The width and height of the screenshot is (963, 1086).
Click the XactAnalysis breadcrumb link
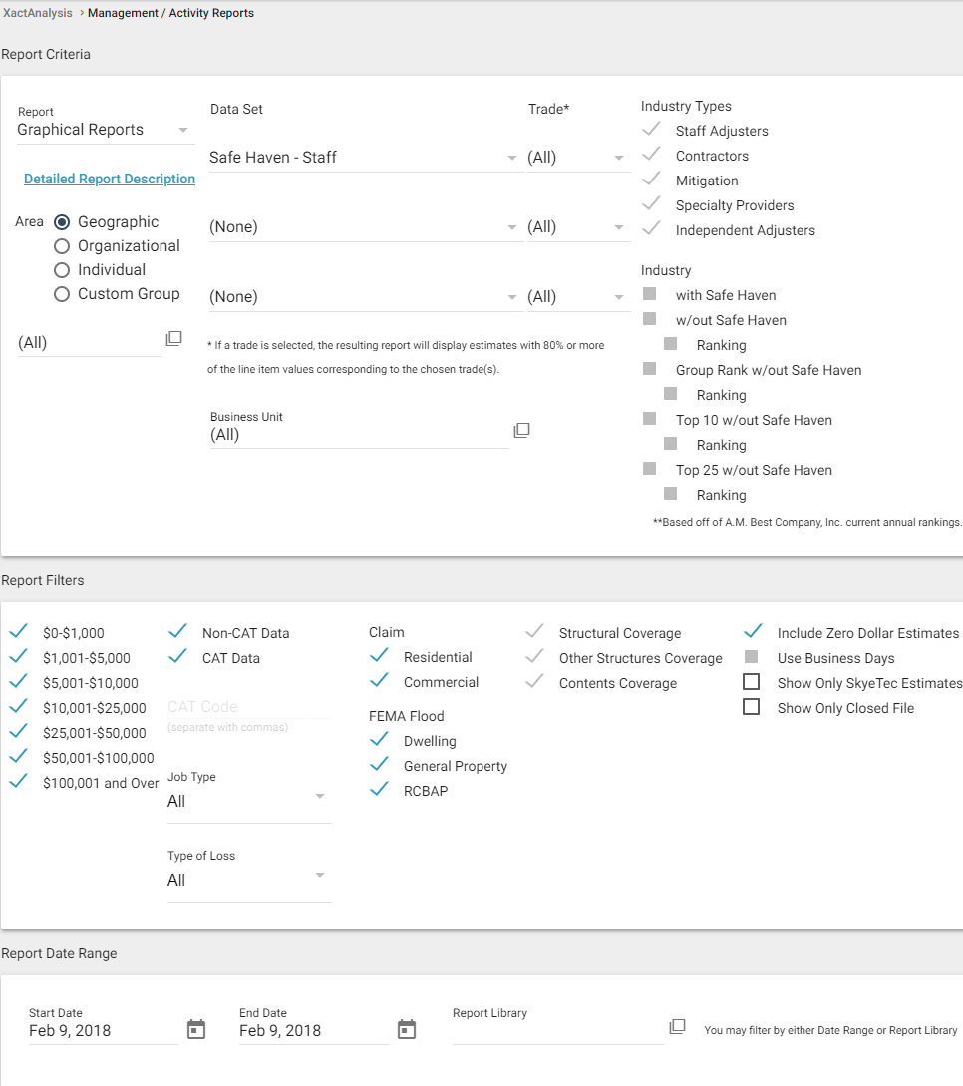pyautogui.click(x=38, y=13)
